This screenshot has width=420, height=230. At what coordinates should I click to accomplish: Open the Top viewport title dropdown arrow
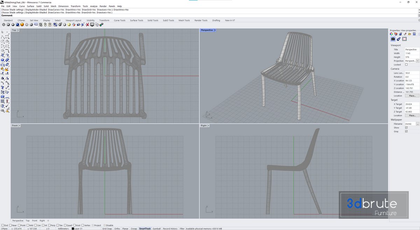pos(19,30)
